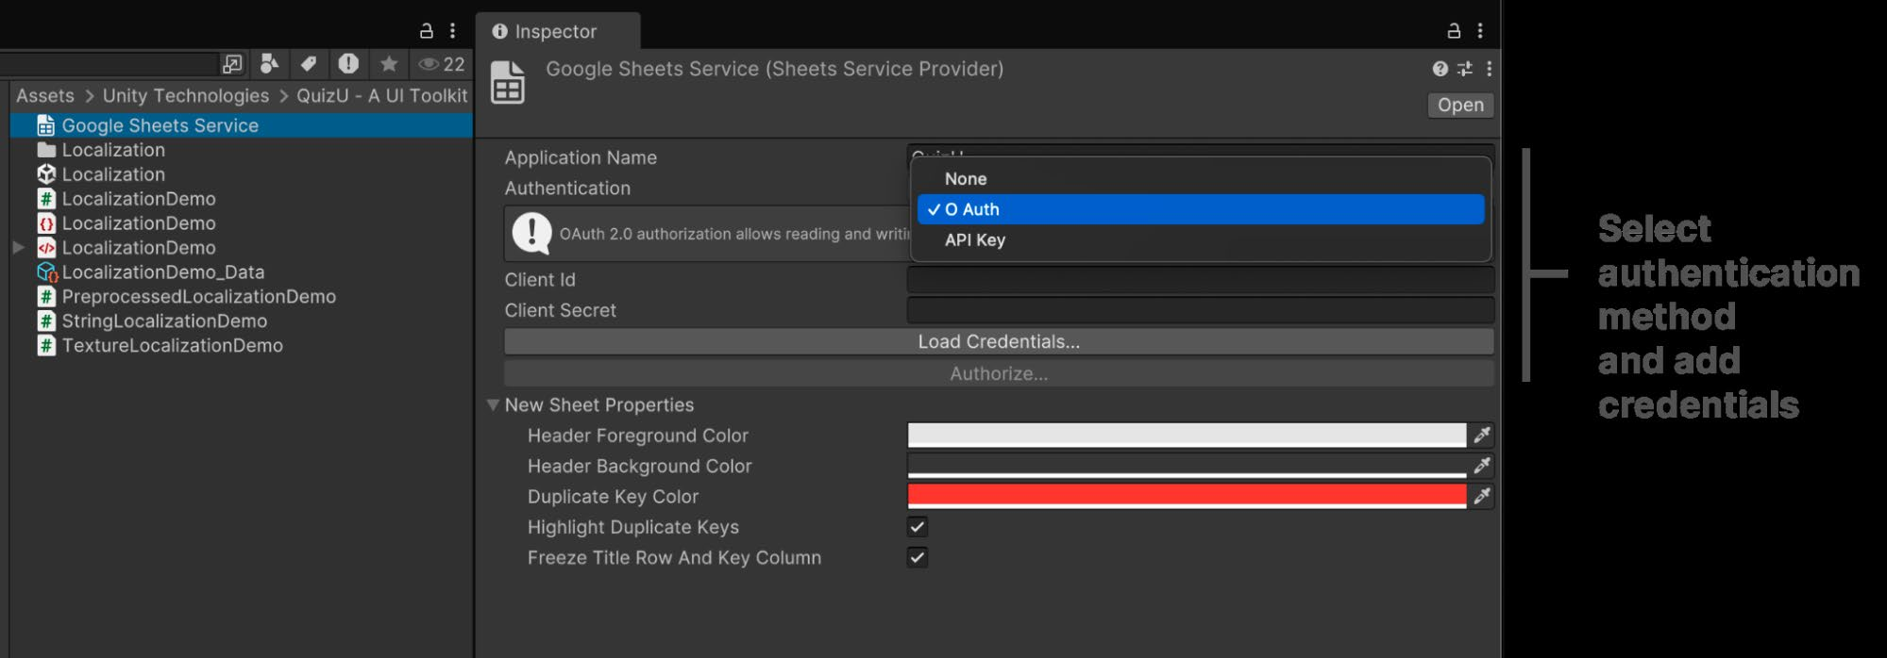Click the large sheet icon in Inspector header
This screenshot has width=1887, height=658.
click(508, 82)
